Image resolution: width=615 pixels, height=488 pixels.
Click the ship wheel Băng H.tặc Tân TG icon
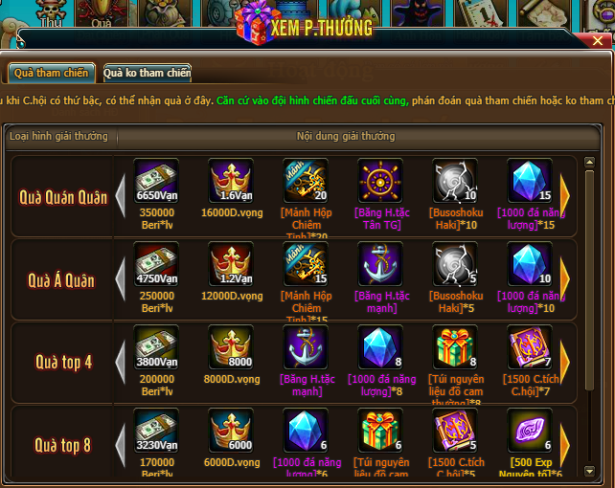pyautogui.click(x=380, y=181)
